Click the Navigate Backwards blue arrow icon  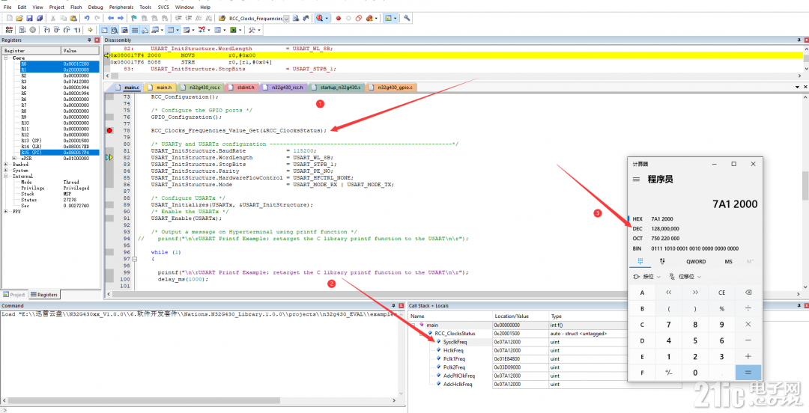pyautogui.click(x=110, y=18)
